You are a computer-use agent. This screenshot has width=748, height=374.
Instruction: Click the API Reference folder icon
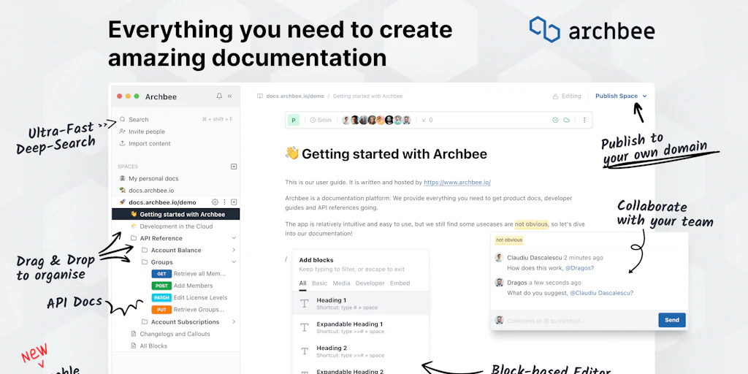pos(134,238)
